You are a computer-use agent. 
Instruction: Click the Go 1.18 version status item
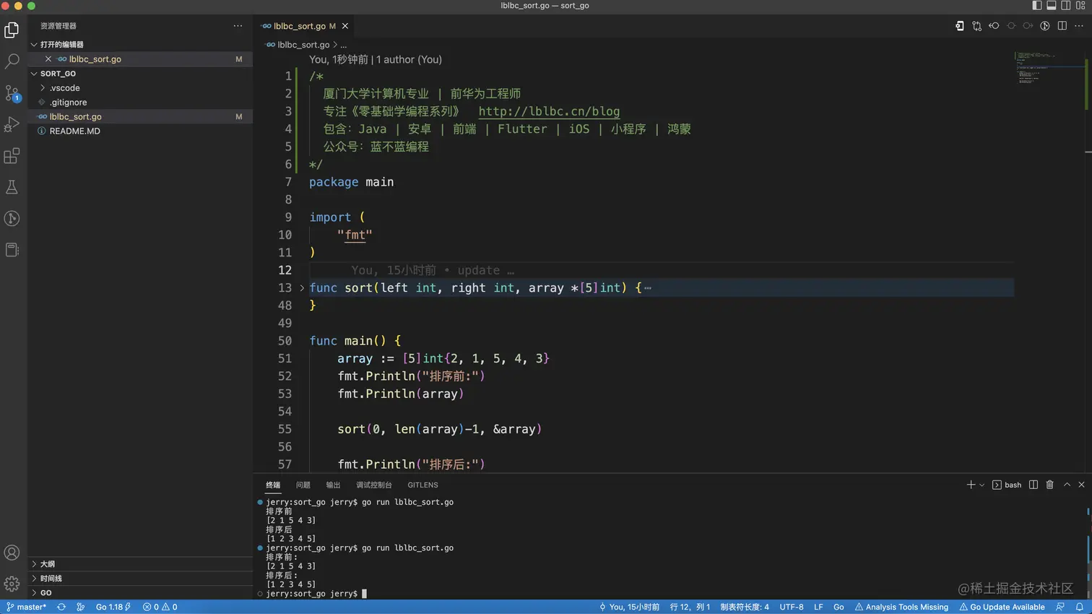pyautogui.click(x=113, y=607)
